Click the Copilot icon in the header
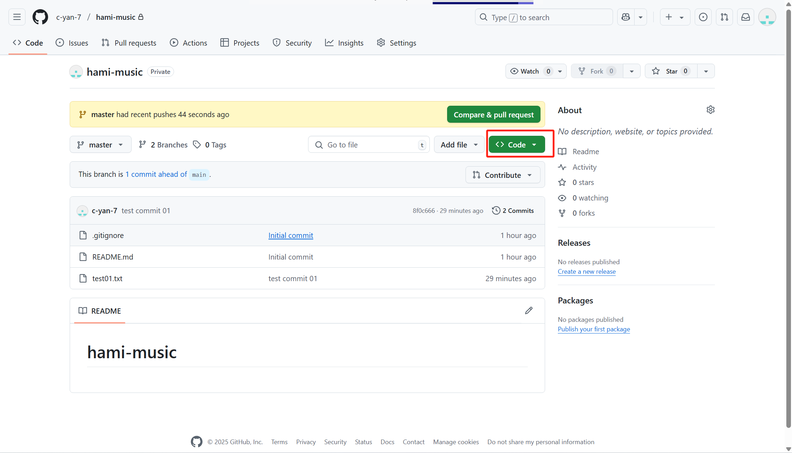The image size is (792, 453). 625,17
